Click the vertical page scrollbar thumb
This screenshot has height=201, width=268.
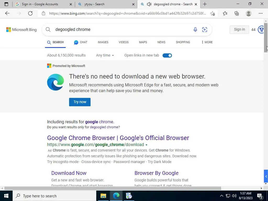(266, 37)
